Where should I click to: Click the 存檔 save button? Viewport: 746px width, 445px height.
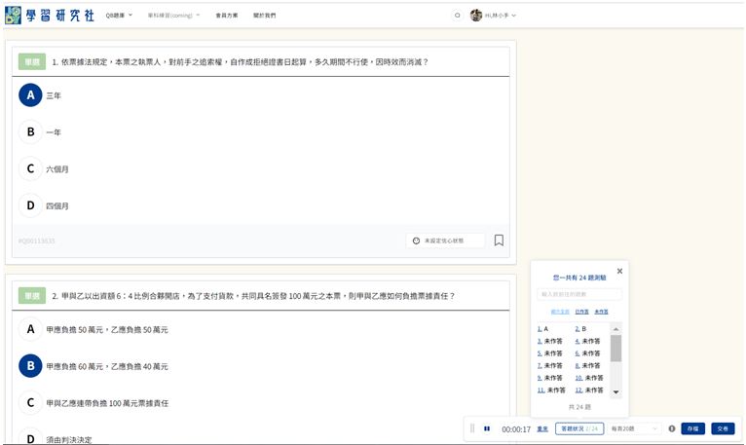[691, 428]
